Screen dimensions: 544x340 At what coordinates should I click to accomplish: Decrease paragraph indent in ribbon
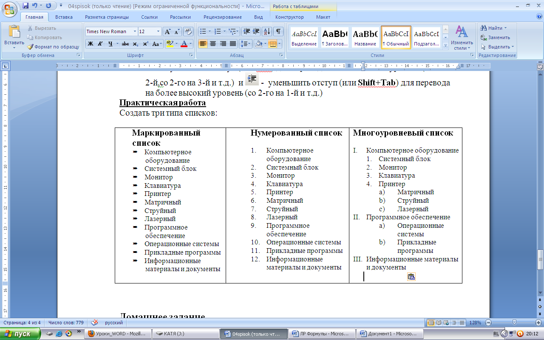pyautogui.click(x=246, y=31)
